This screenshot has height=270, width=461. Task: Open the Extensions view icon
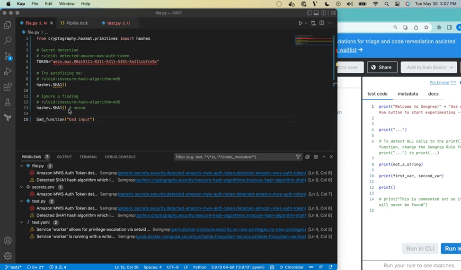tap(8, 87)
